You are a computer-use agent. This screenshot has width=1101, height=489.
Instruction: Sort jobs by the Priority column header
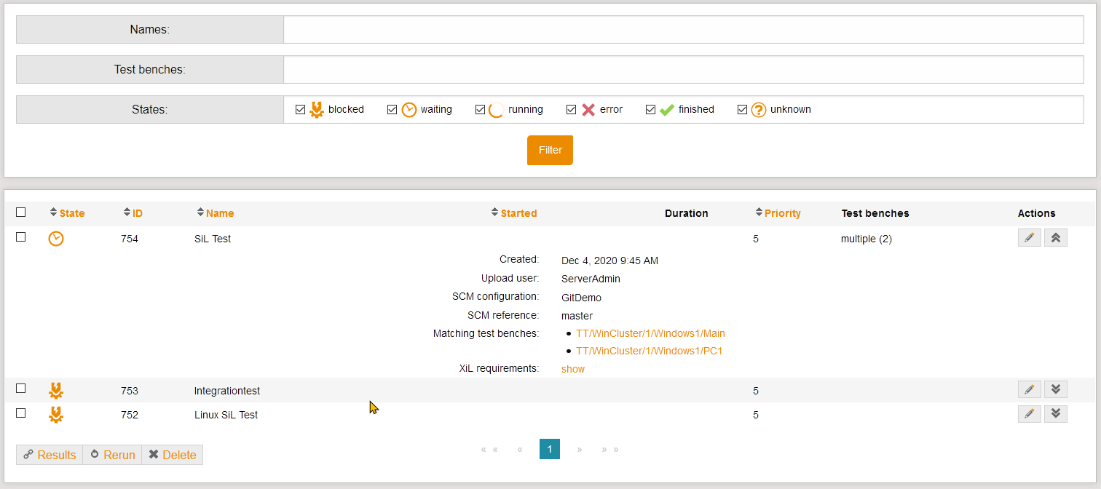tap(782, 213)
